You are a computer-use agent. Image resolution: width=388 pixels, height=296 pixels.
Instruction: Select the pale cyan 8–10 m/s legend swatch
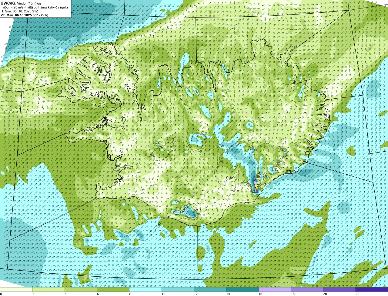145,289
